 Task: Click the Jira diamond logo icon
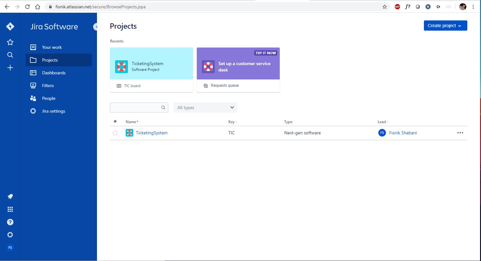point(10,26)
